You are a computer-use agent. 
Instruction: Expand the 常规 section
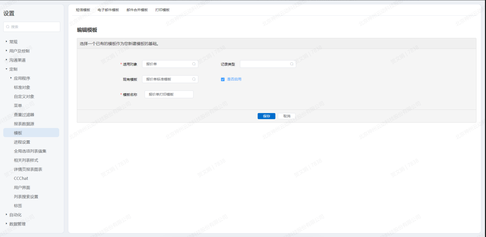tap(7, 42)
